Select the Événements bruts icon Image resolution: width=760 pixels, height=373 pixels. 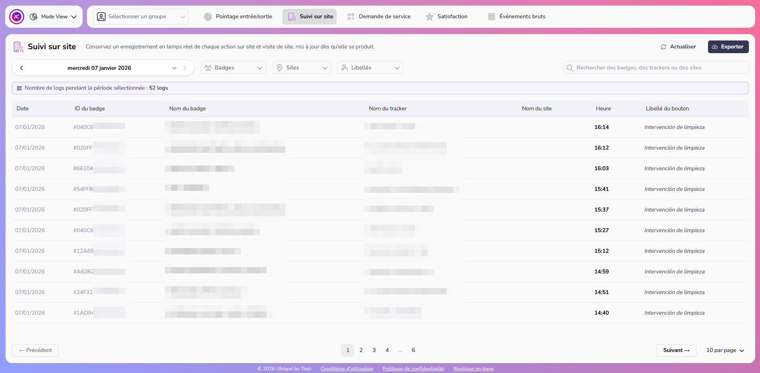(492, 16)
